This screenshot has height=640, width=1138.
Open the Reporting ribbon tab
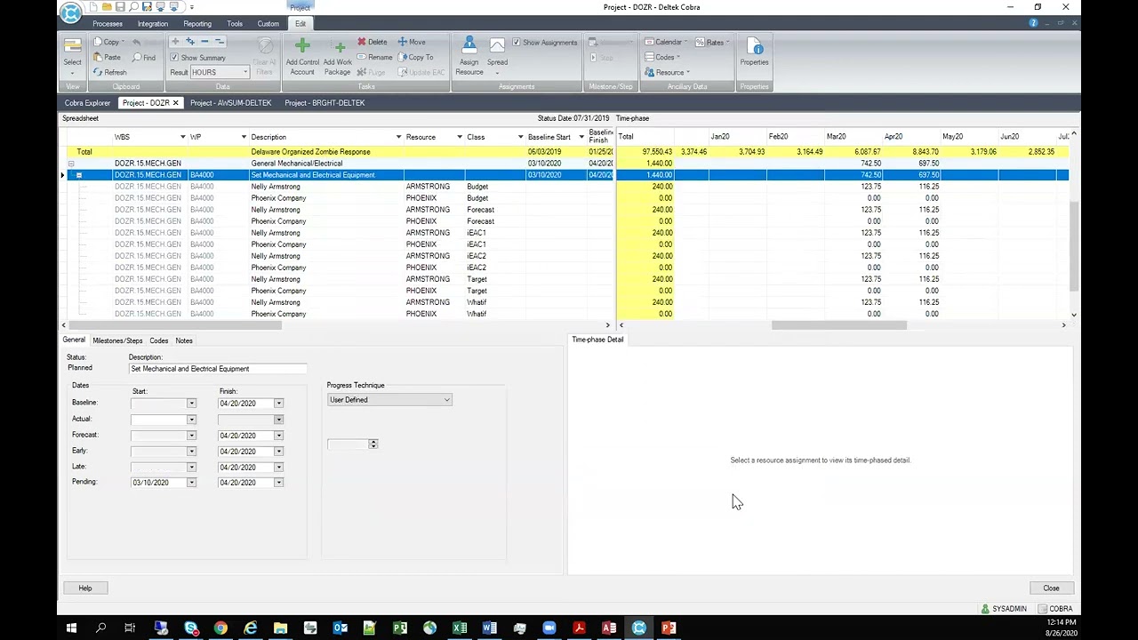pyautogui.click(x=197, y=24)
